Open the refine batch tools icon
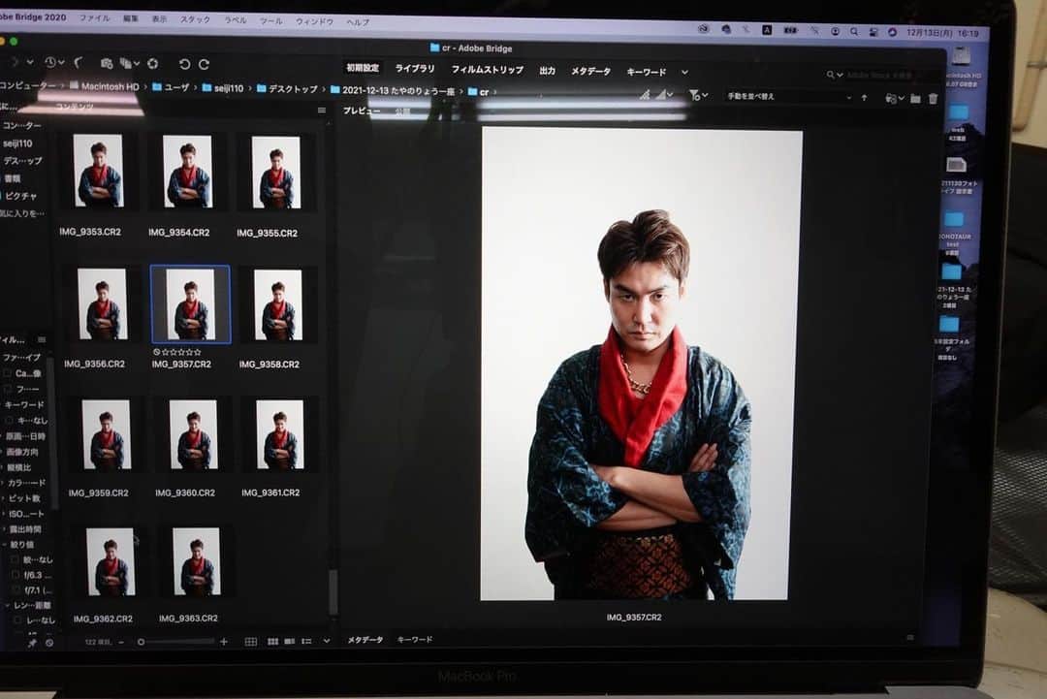 [x=130, y=63]
